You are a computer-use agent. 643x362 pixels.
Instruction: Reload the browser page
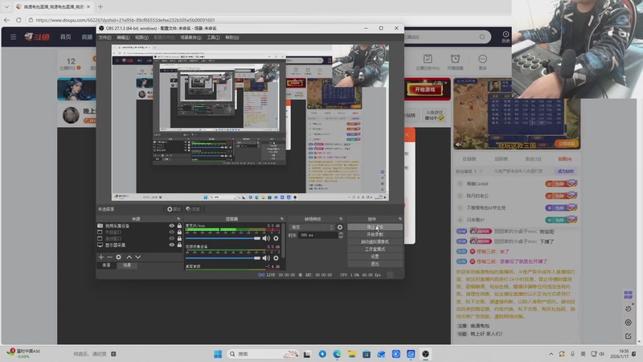(x=18, y=19)
